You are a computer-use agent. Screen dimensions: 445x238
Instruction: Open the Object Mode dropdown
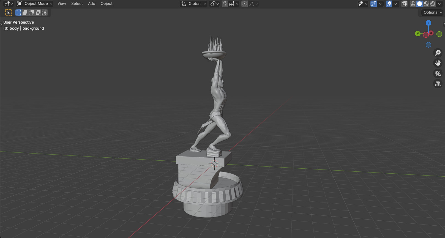35,4
